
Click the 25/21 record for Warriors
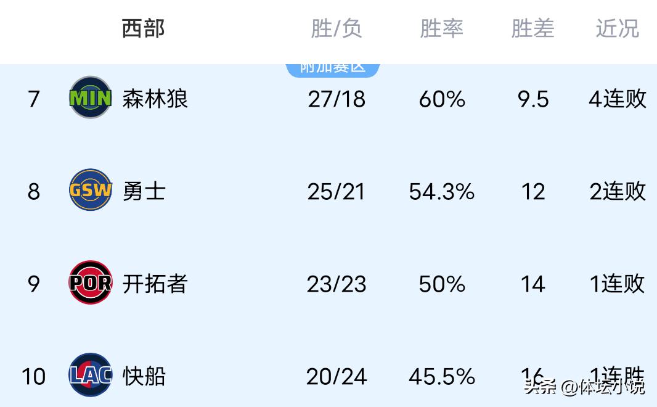tap(337, 191)
